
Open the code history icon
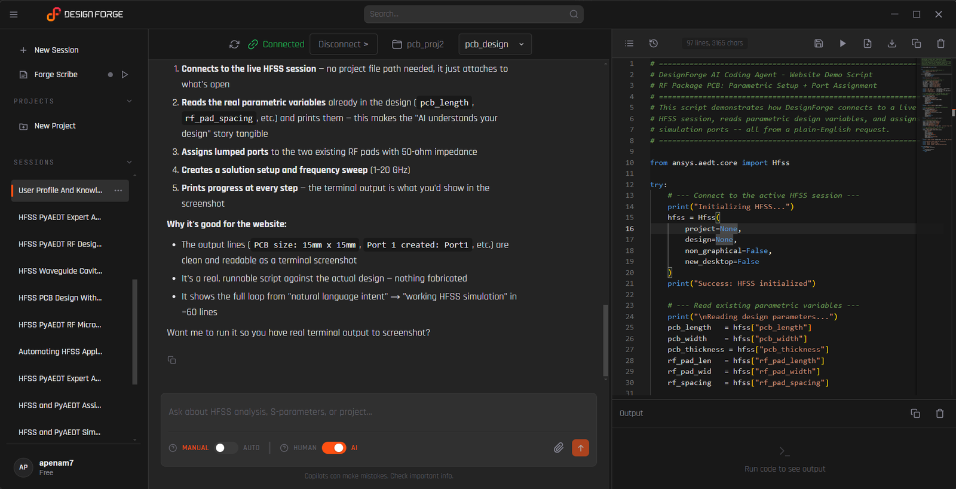click(654, 44)
